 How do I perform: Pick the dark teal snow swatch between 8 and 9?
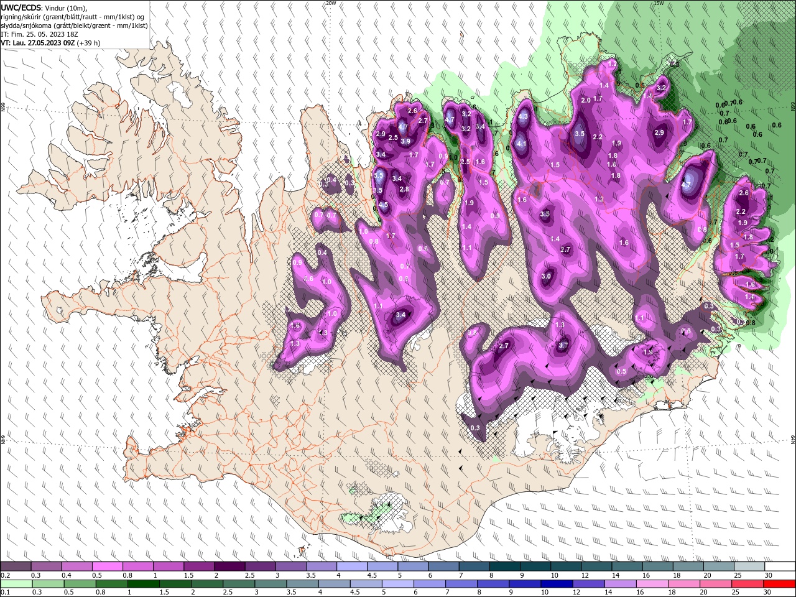[504, 567]
